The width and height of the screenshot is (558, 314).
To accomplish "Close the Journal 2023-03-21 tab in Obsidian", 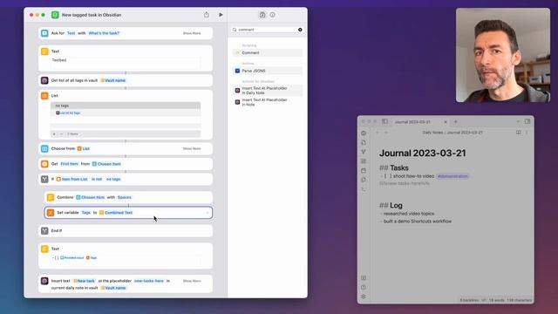I will [446, 122].
